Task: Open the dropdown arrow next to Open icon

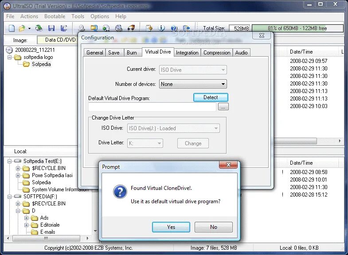Action: point(29,28)
